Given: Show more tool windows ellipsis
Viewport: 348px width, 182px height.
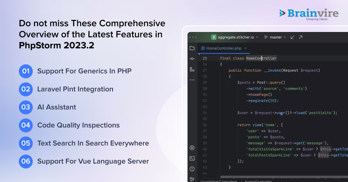Looking at the screenshot, I should (x=192, y=80).
